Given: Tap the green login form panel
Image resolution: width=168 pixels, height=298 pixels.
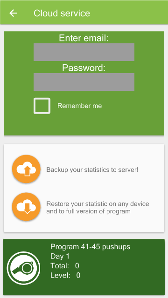Looking at the screenshot, I should point(84,83).
